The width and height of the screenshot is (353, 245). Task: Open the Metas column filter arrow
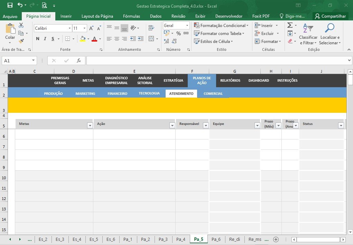point(90,126)
